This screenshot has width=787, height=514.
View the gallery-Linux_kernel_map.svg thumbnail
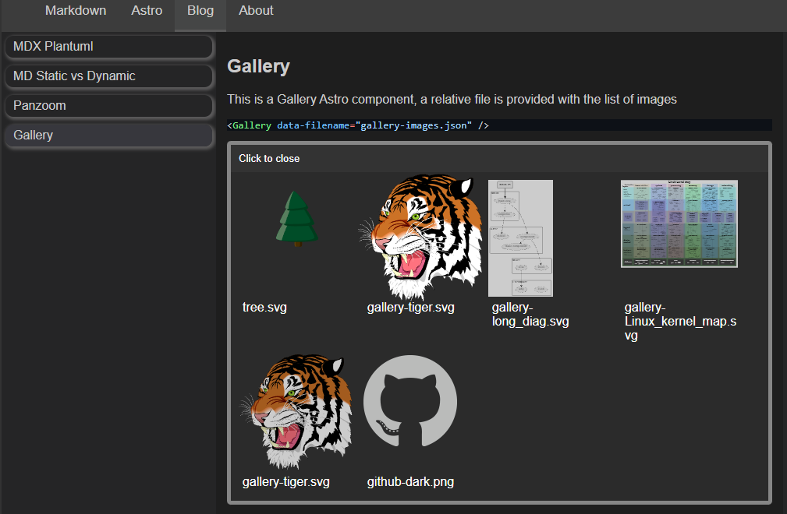pos(679,224)
